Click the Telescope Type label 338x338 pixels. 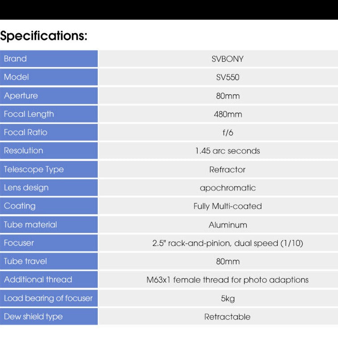tap(34, 169)
